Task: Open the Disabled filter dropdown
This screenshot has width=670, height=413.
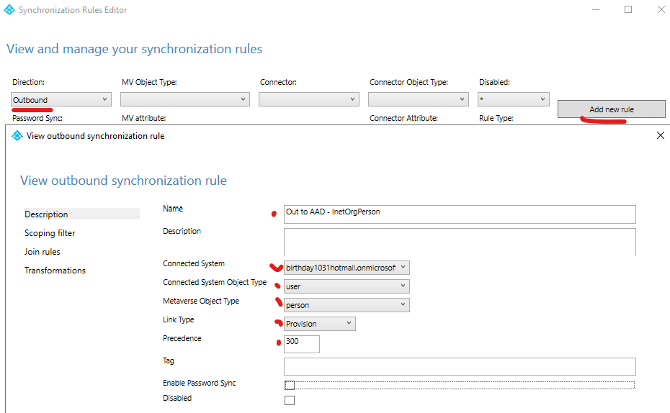Action: pos(514,100)
